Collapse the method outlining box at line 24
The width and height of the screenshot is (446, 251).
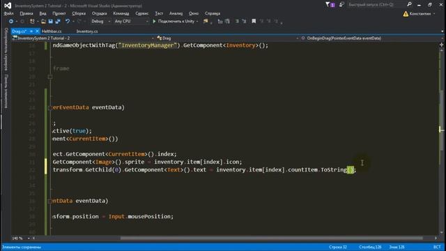[50, 108]
